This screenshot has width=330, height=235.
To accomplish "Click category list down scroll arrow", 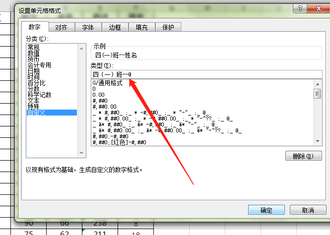I will pyautogui.click(x=82, y=153).
